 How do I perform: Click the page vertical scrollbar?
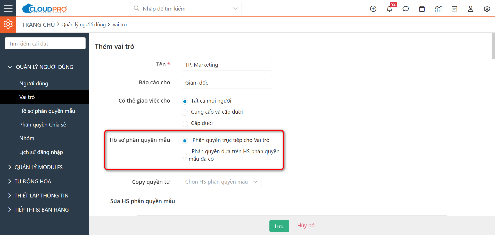tap(493, 46)
